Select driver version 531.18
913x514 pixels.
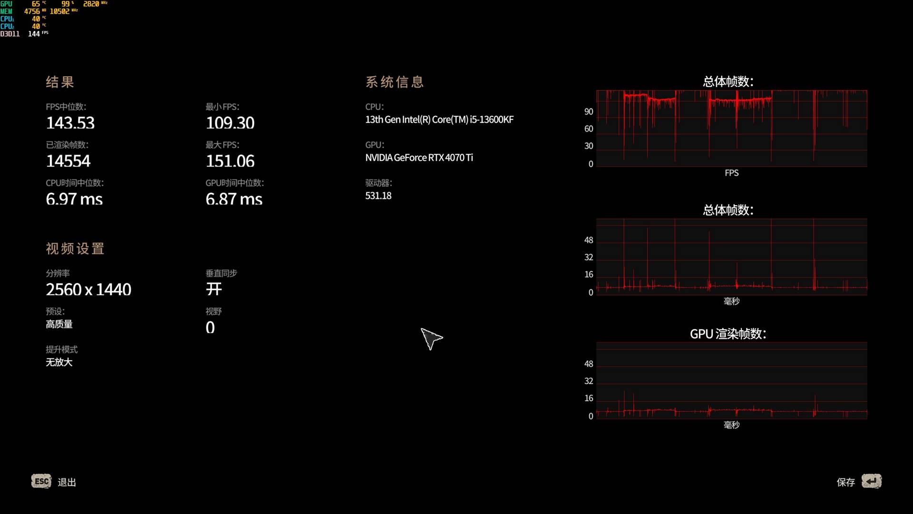379,196
